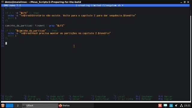Viewport: 192px width, 108px height.
Task: Click the ^W Onde está? shortcut
Action: [x=55, y=97]
